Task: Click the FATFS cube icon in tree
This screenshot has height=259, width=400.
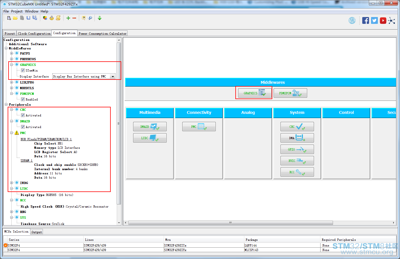Action: (x=17, y=53)
